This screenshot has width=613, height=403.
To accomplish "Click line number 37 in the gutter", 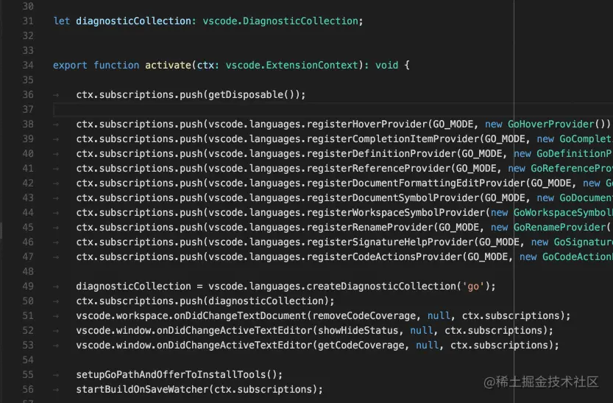I will pos(28,109).
